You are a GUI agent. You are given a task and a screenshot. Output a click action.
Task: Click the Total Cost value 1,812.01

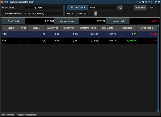click(x=49, y=21)
